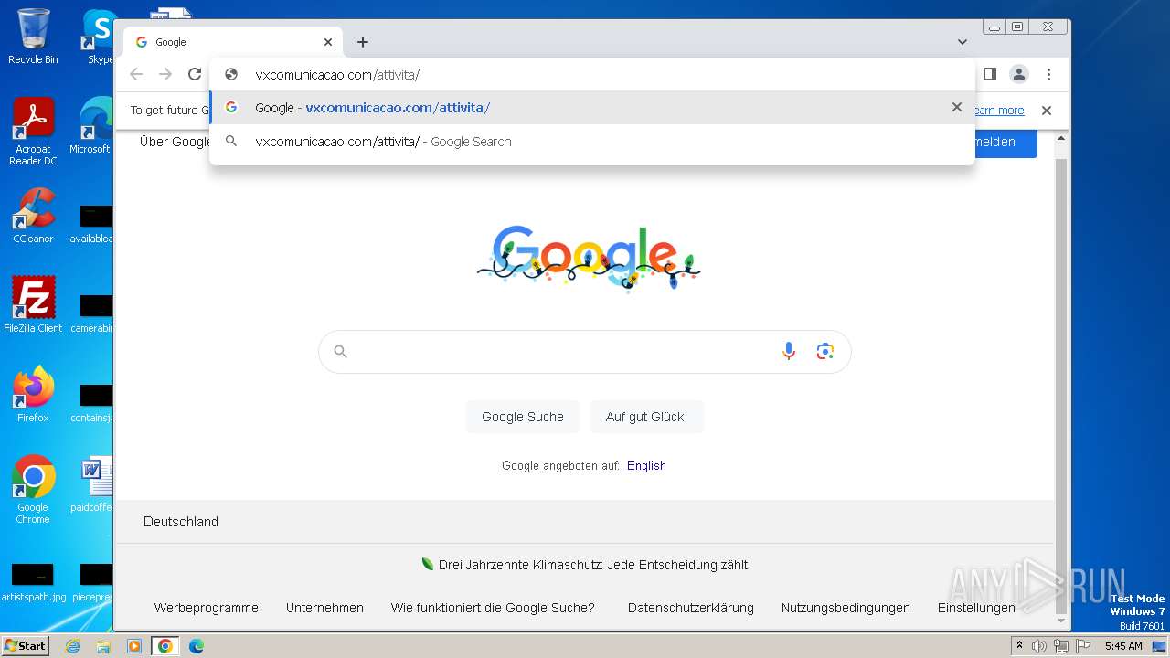Select Google - vxcomunicacao.com/attivita/ suggestion
The width and height of the screenshot is (1170, 658).
point(591,107)
